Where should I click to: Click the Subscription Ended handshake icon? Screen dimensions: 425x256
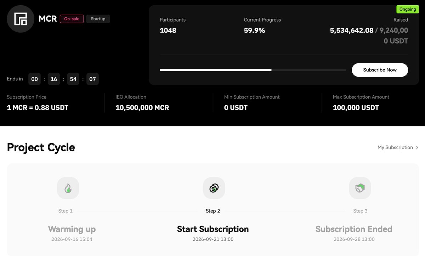click(360, 188)
